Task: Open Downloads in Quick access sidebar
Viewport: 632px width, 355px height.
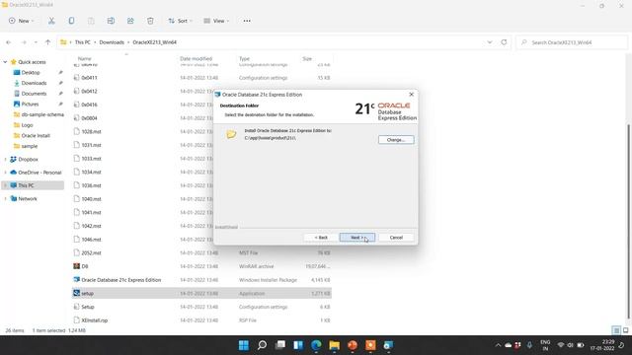Action: (x=34, y=83)
